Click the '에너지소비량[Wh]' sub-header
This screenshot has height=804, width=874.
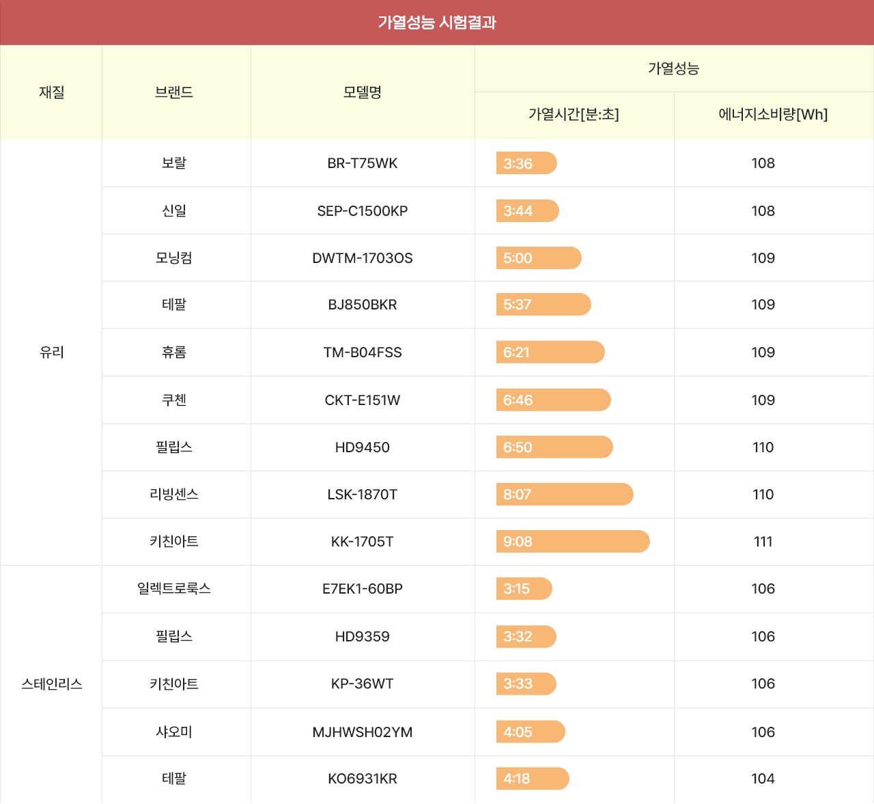[x=773, y=115]
